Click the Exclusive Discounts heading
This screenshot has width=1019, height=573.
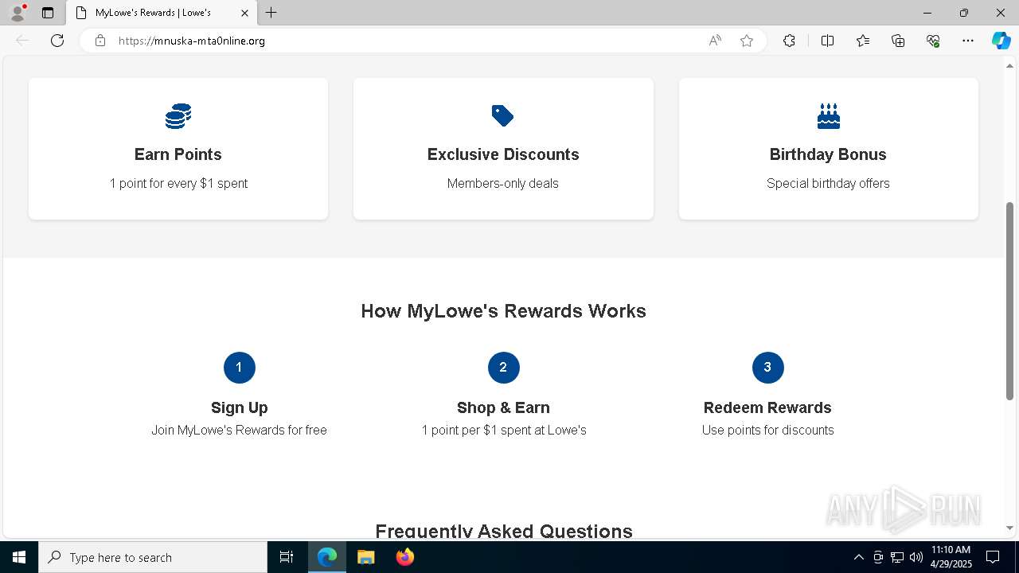pyautogui.click(x=503, y=154)
